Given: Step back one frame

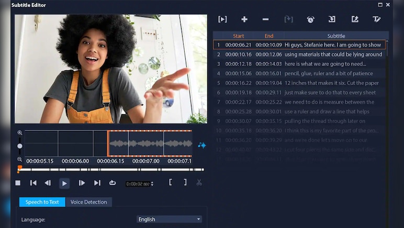Looking at the screenshot, I should 48,183.
